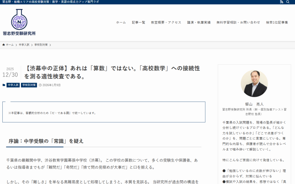Screen dimensions: 295x184
Task: Click the folder icon beside category tags
Action: tap(4, 85)
